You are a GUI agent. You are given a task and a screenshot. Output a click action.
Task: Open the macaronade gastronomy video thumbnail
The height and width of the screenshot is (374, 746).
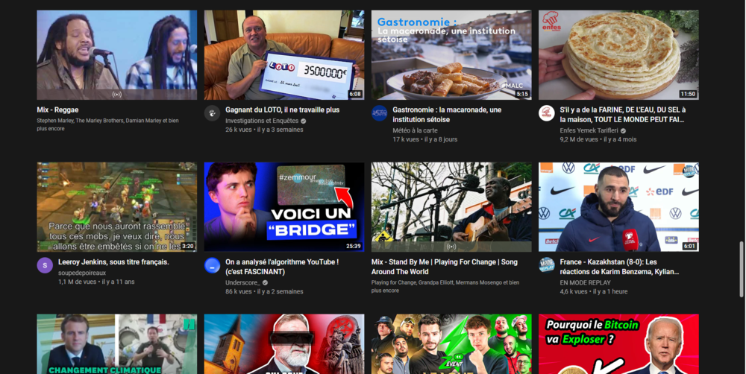coord(451,55)
